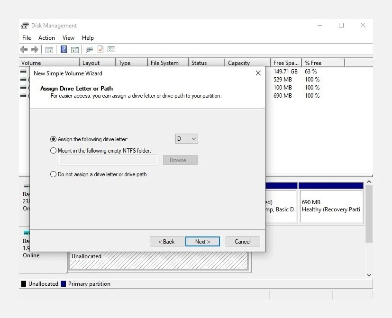Image resolution: width=392 pixels, height=318 pixels.
Task: Click the Back navigation arrow
Action: point(23,49)
